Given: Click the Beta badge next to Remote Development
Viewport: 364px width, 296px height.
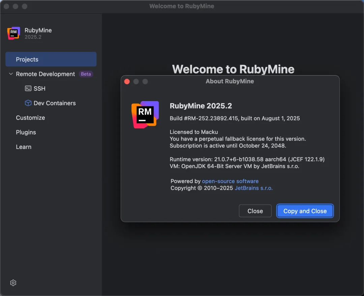Looking at the screenshot, I should coord(86,74).
